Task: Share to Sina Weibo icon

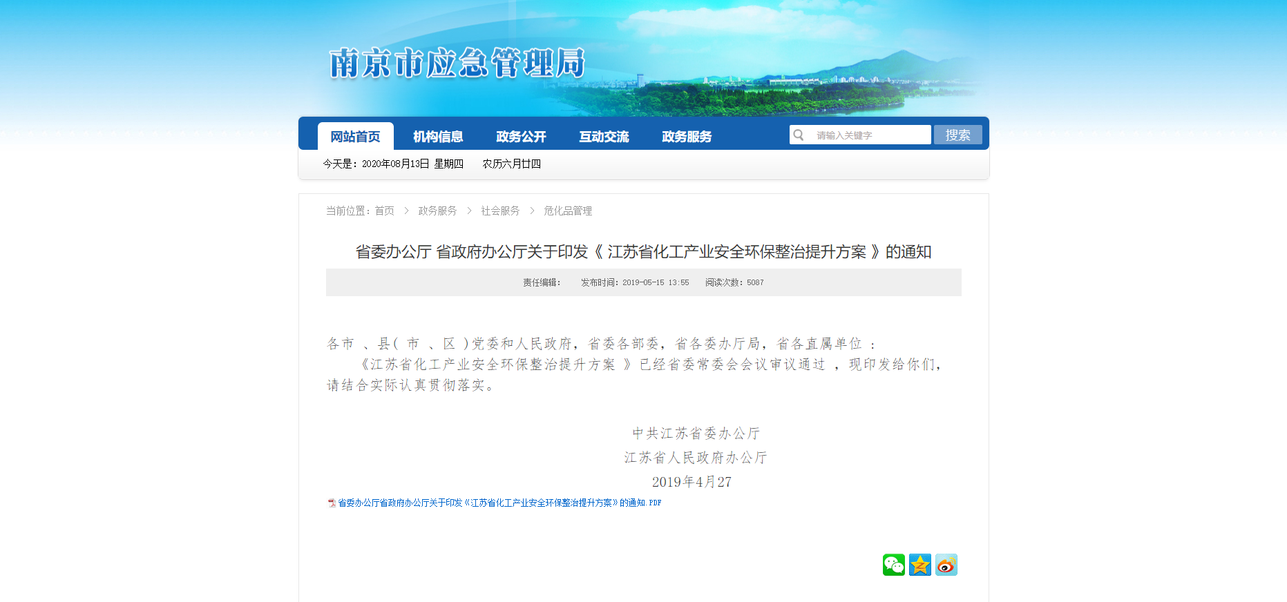Action: pos(946,565)
